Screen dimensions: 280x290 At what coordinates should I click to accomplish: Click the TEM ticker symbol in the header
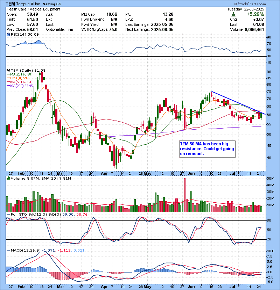pyautogui.click(x=10, y=4)
